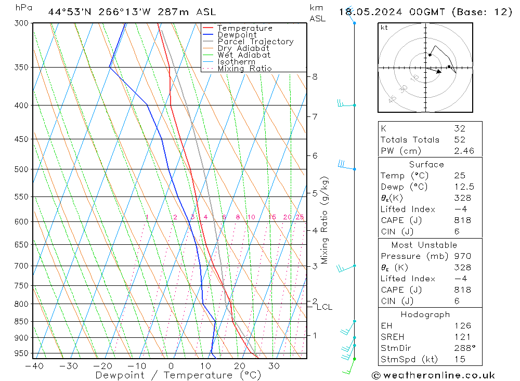Click the Pressure (mb) value 970
Image resolution: width=520 pixels, height=381 pixels.
click(462, 256)
